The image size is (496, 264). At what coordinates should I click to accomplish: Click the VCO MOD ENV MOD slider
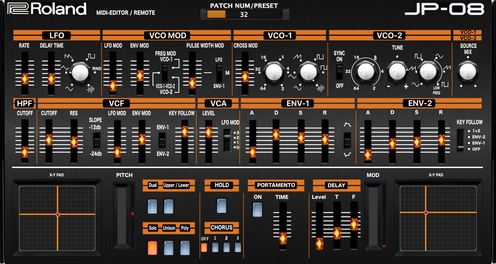click(x=139, y=73)
